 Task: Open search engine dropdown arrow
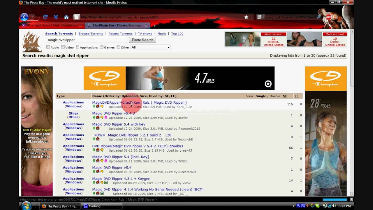click(263, 17)
